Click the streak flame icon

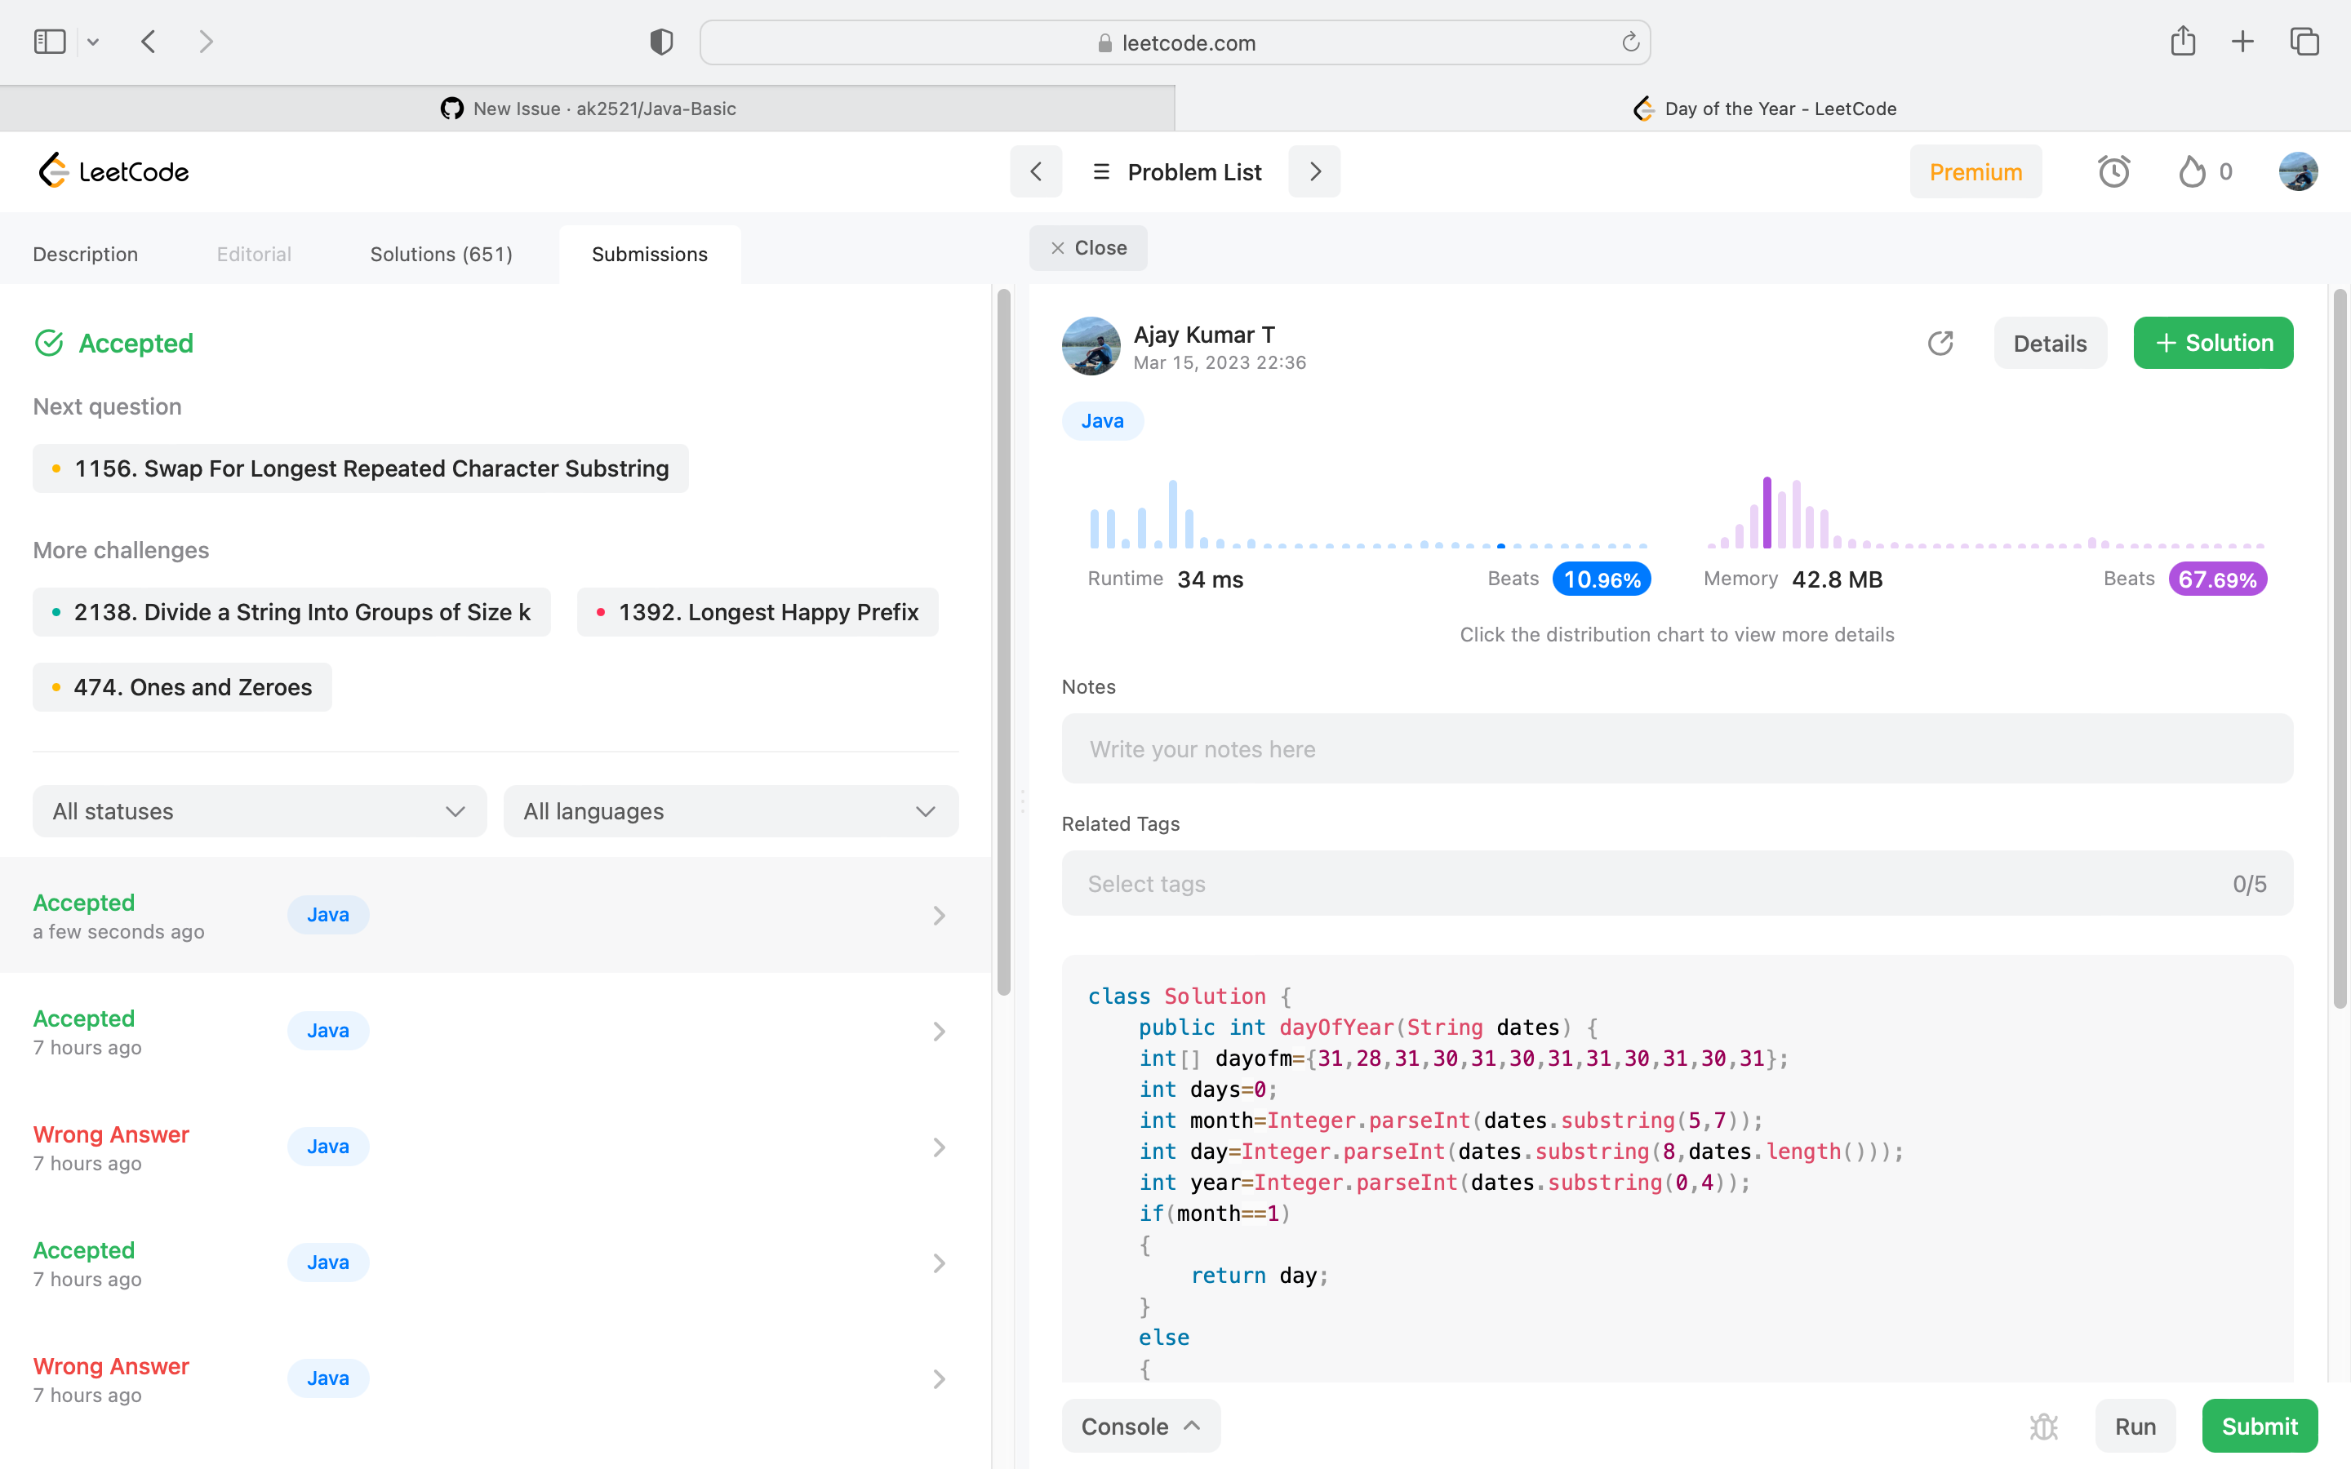tap(2192, 172)
